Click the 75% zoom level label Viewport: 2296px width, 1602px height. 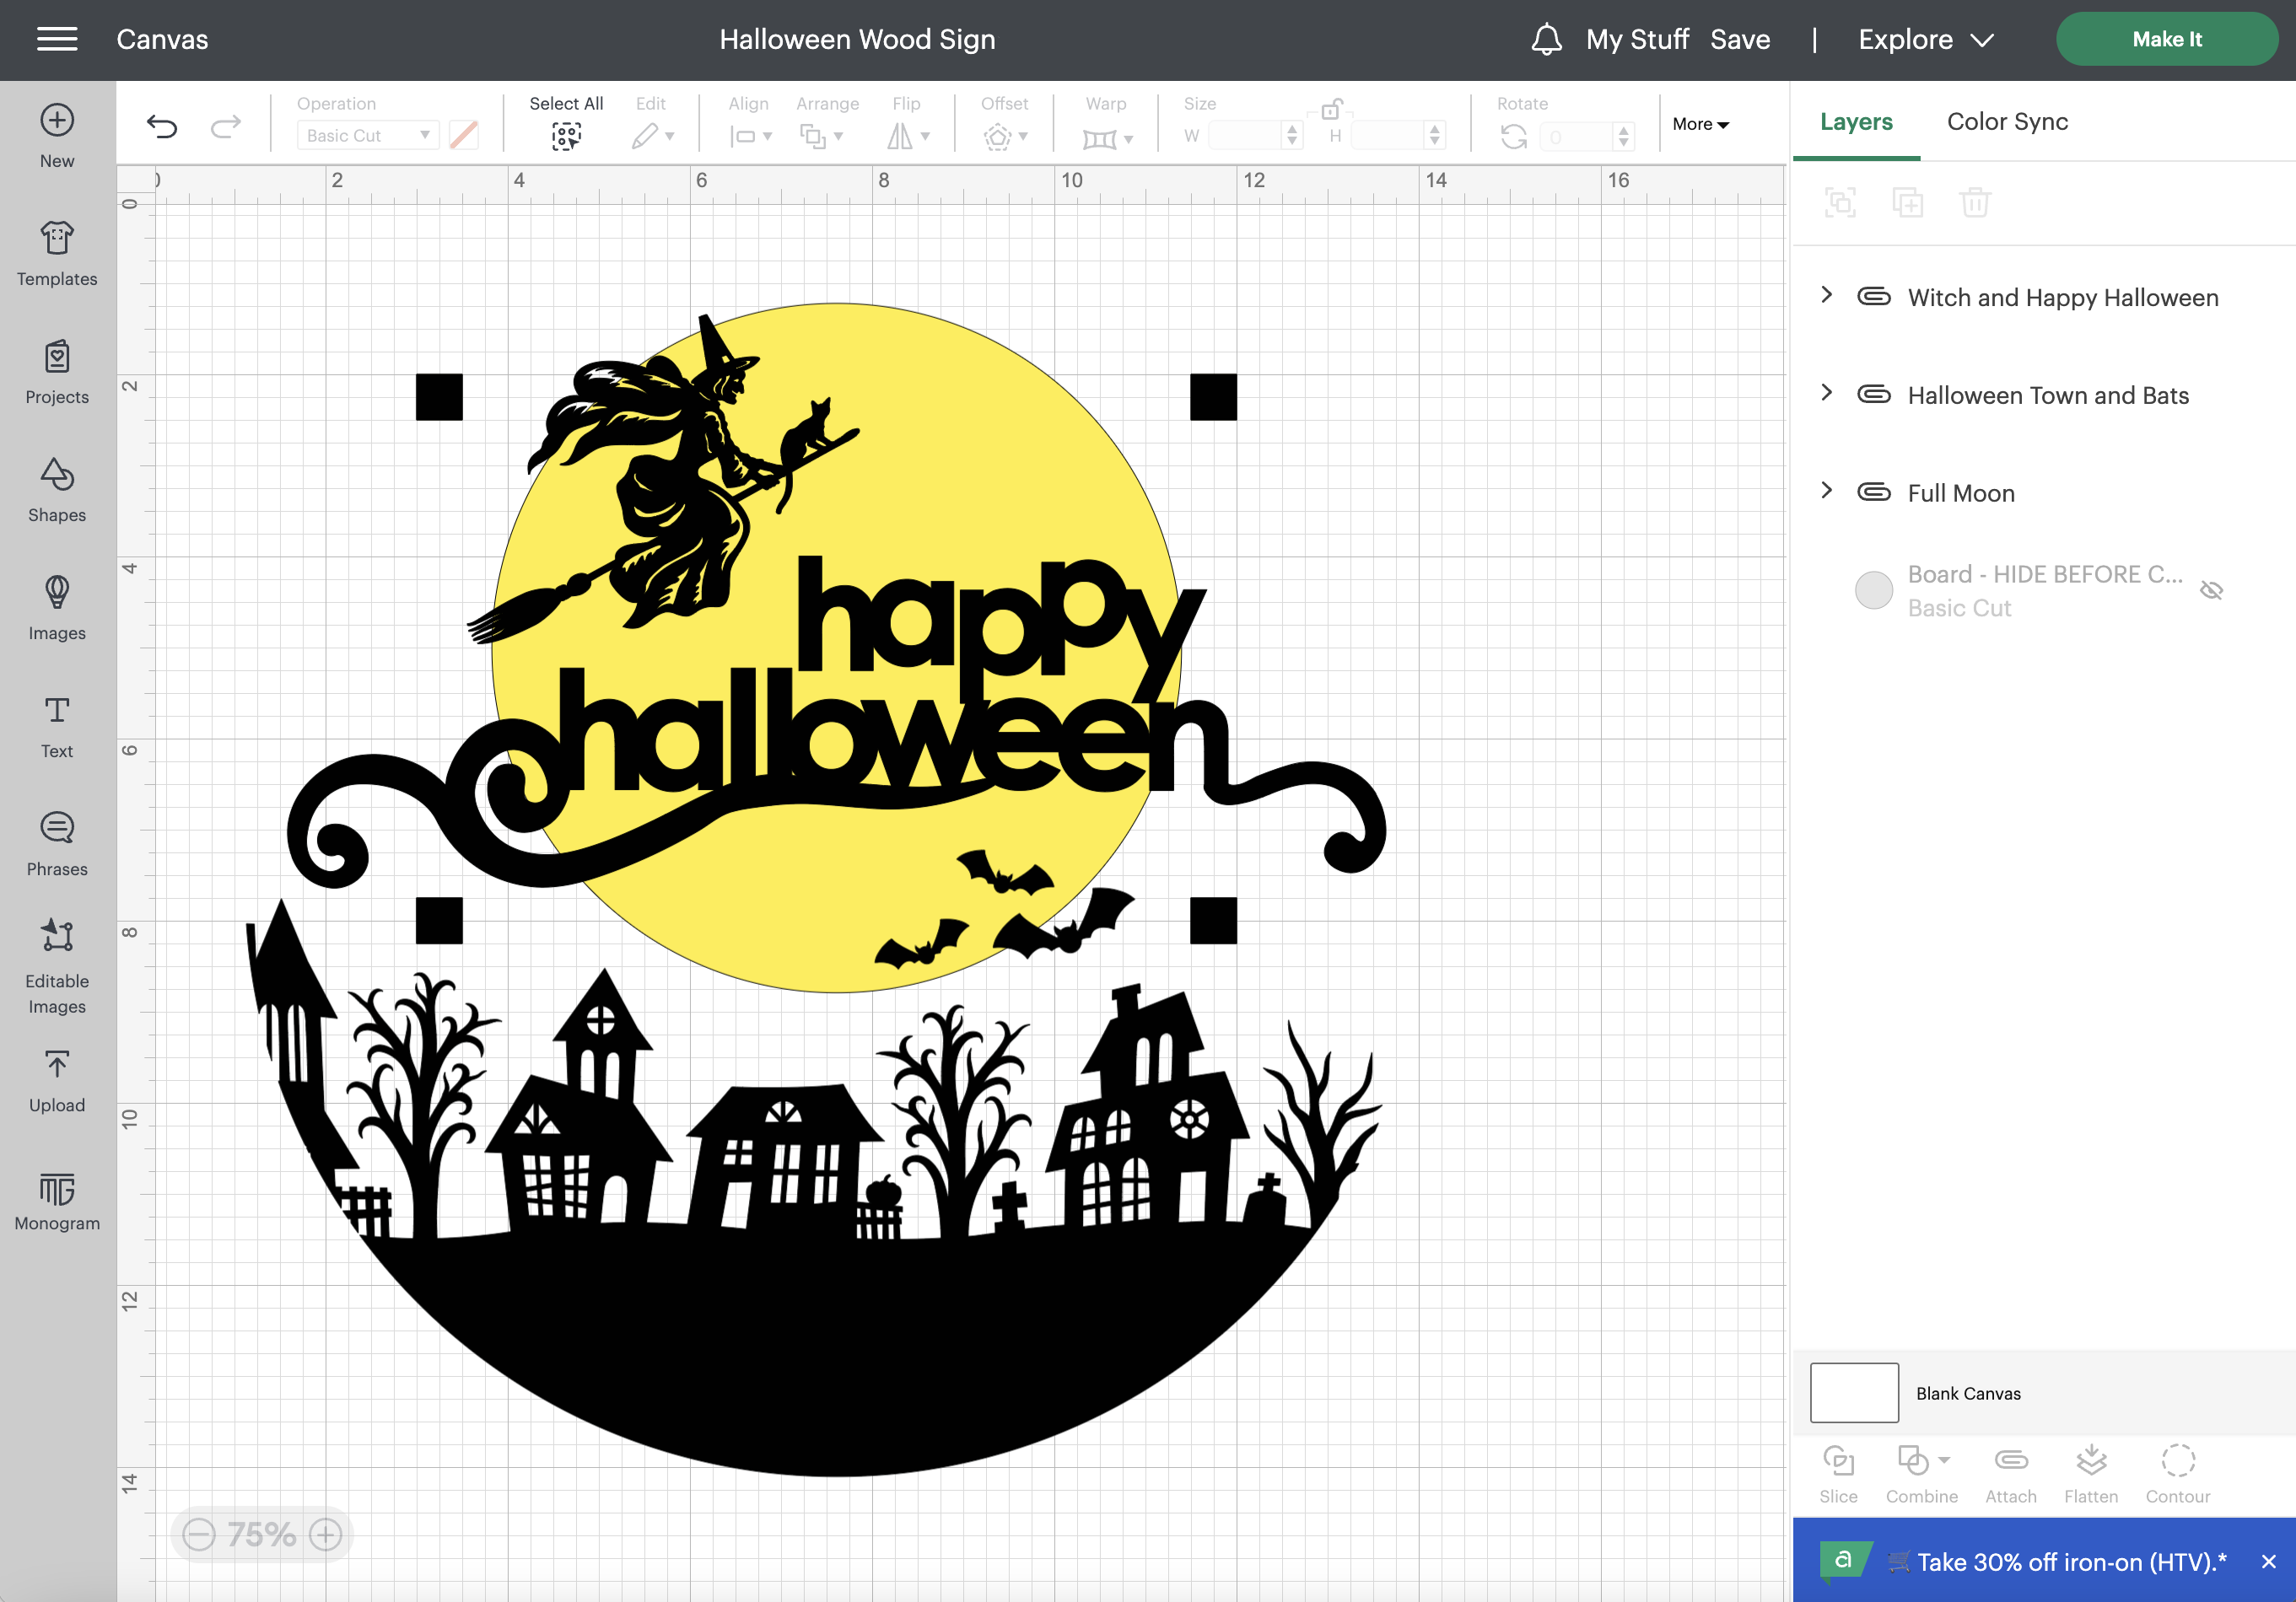(x=262, y=1534)
